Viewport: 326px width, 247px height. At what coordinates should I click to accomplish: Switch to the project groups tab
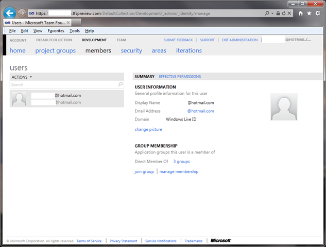55,50
